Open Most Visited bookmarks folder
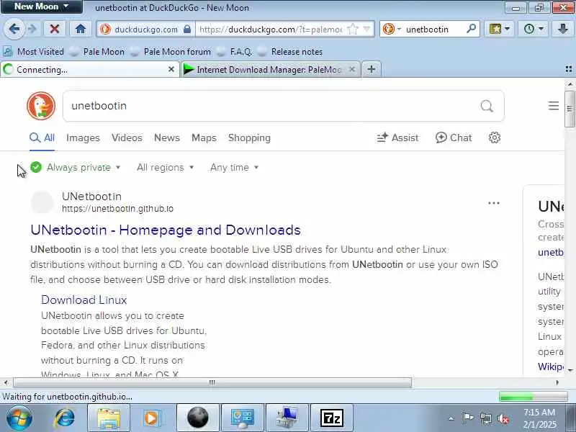 [x=34, y=52]
